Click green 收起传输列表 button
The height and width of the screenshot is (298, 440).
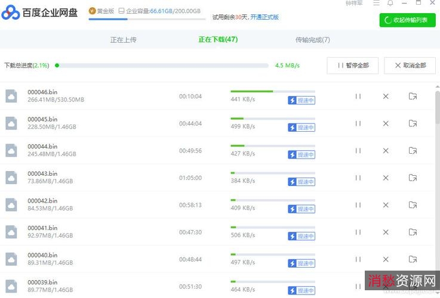pos(407,20)
